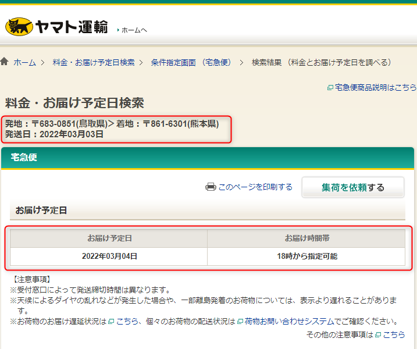Click external-link icon beside 宅急便商品説明はこちら
This screenshot has height=349, width=417.
point(330,88)
